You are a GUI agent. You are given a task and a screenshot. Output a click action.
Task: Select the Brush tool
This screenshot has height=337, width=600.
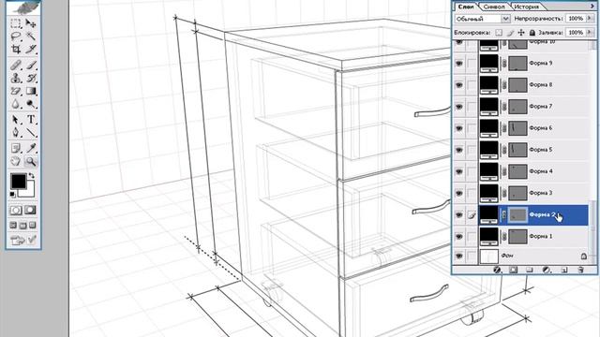click(31, 65)
